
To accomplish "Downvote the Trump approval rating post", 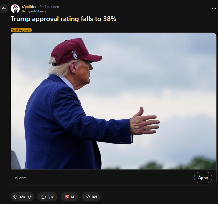I will pos(30,197).
